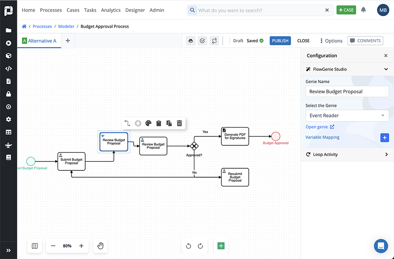This screenshot has height=259, width=394.
Task: Collapse the FlowGenie Studio panel
Action: 386,69
